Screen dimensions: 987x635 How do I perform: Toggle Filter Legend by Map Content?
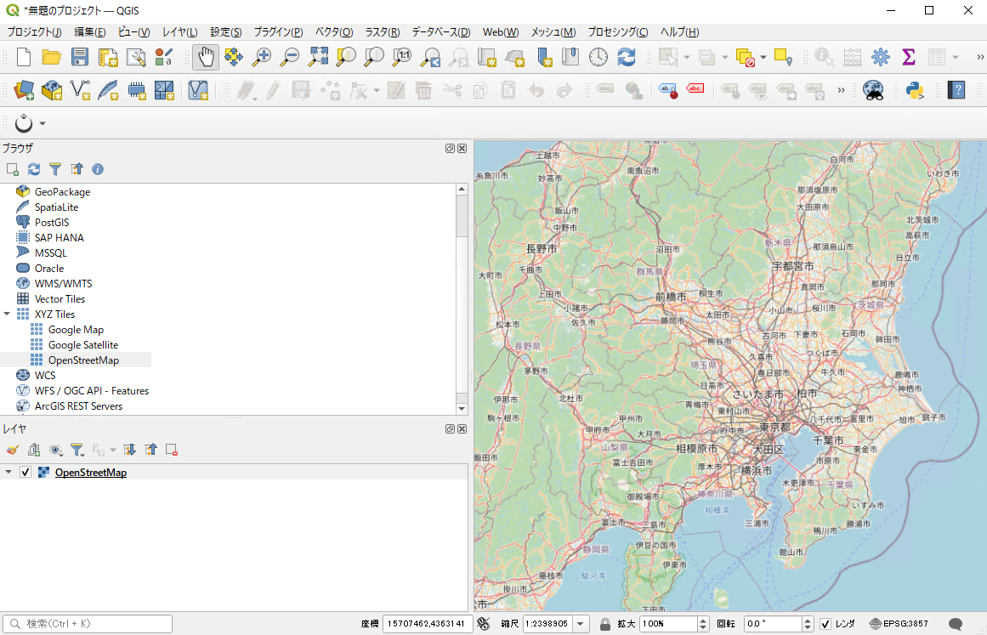click(x=77, y=450)
